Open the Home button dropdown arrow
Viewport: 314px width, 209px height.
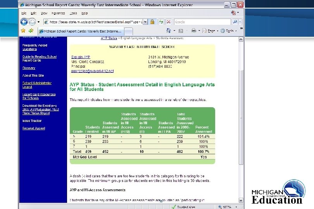[x=174, y=31]
